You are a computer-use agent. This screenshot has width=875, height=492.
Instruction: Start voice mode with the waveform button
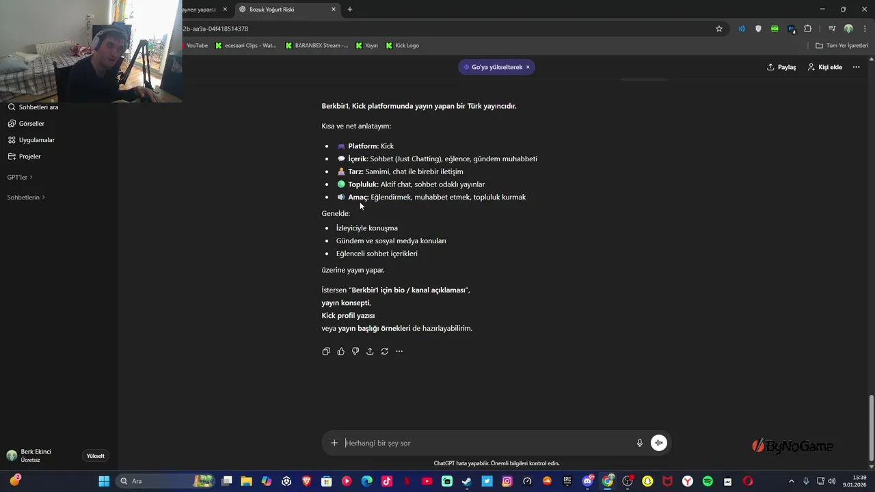(x=659, y=443)
